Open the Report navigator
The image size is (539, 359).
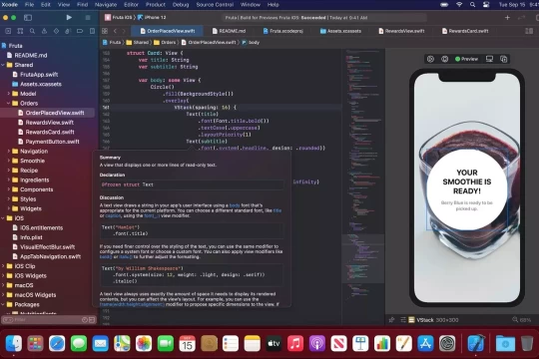coord(92,31)
